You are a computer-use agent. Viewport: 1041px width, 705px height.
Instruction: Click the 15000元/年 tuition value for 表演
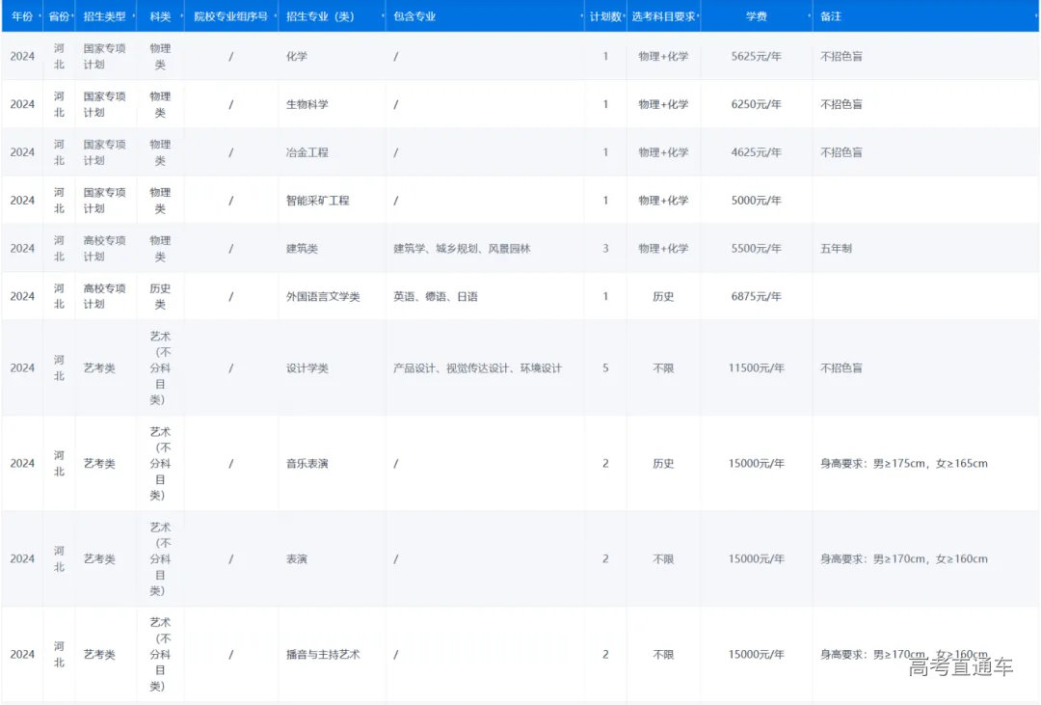click(758, 558)
